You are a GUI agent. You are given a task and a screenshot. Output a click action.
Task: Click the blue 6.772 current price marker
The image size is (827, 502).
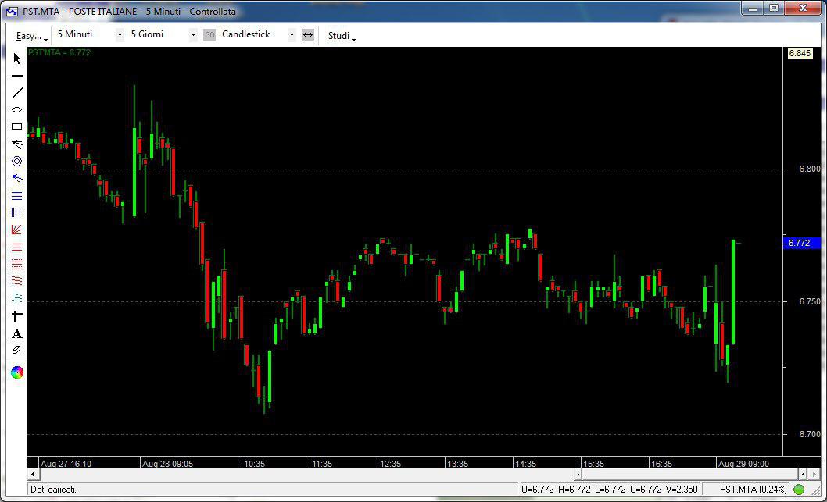point(801,243)
